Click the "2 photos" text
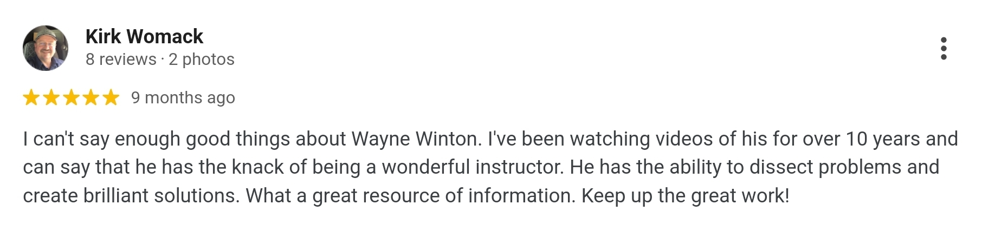Image resolution: width=982 pixels, height=237 pixels. 202,59
